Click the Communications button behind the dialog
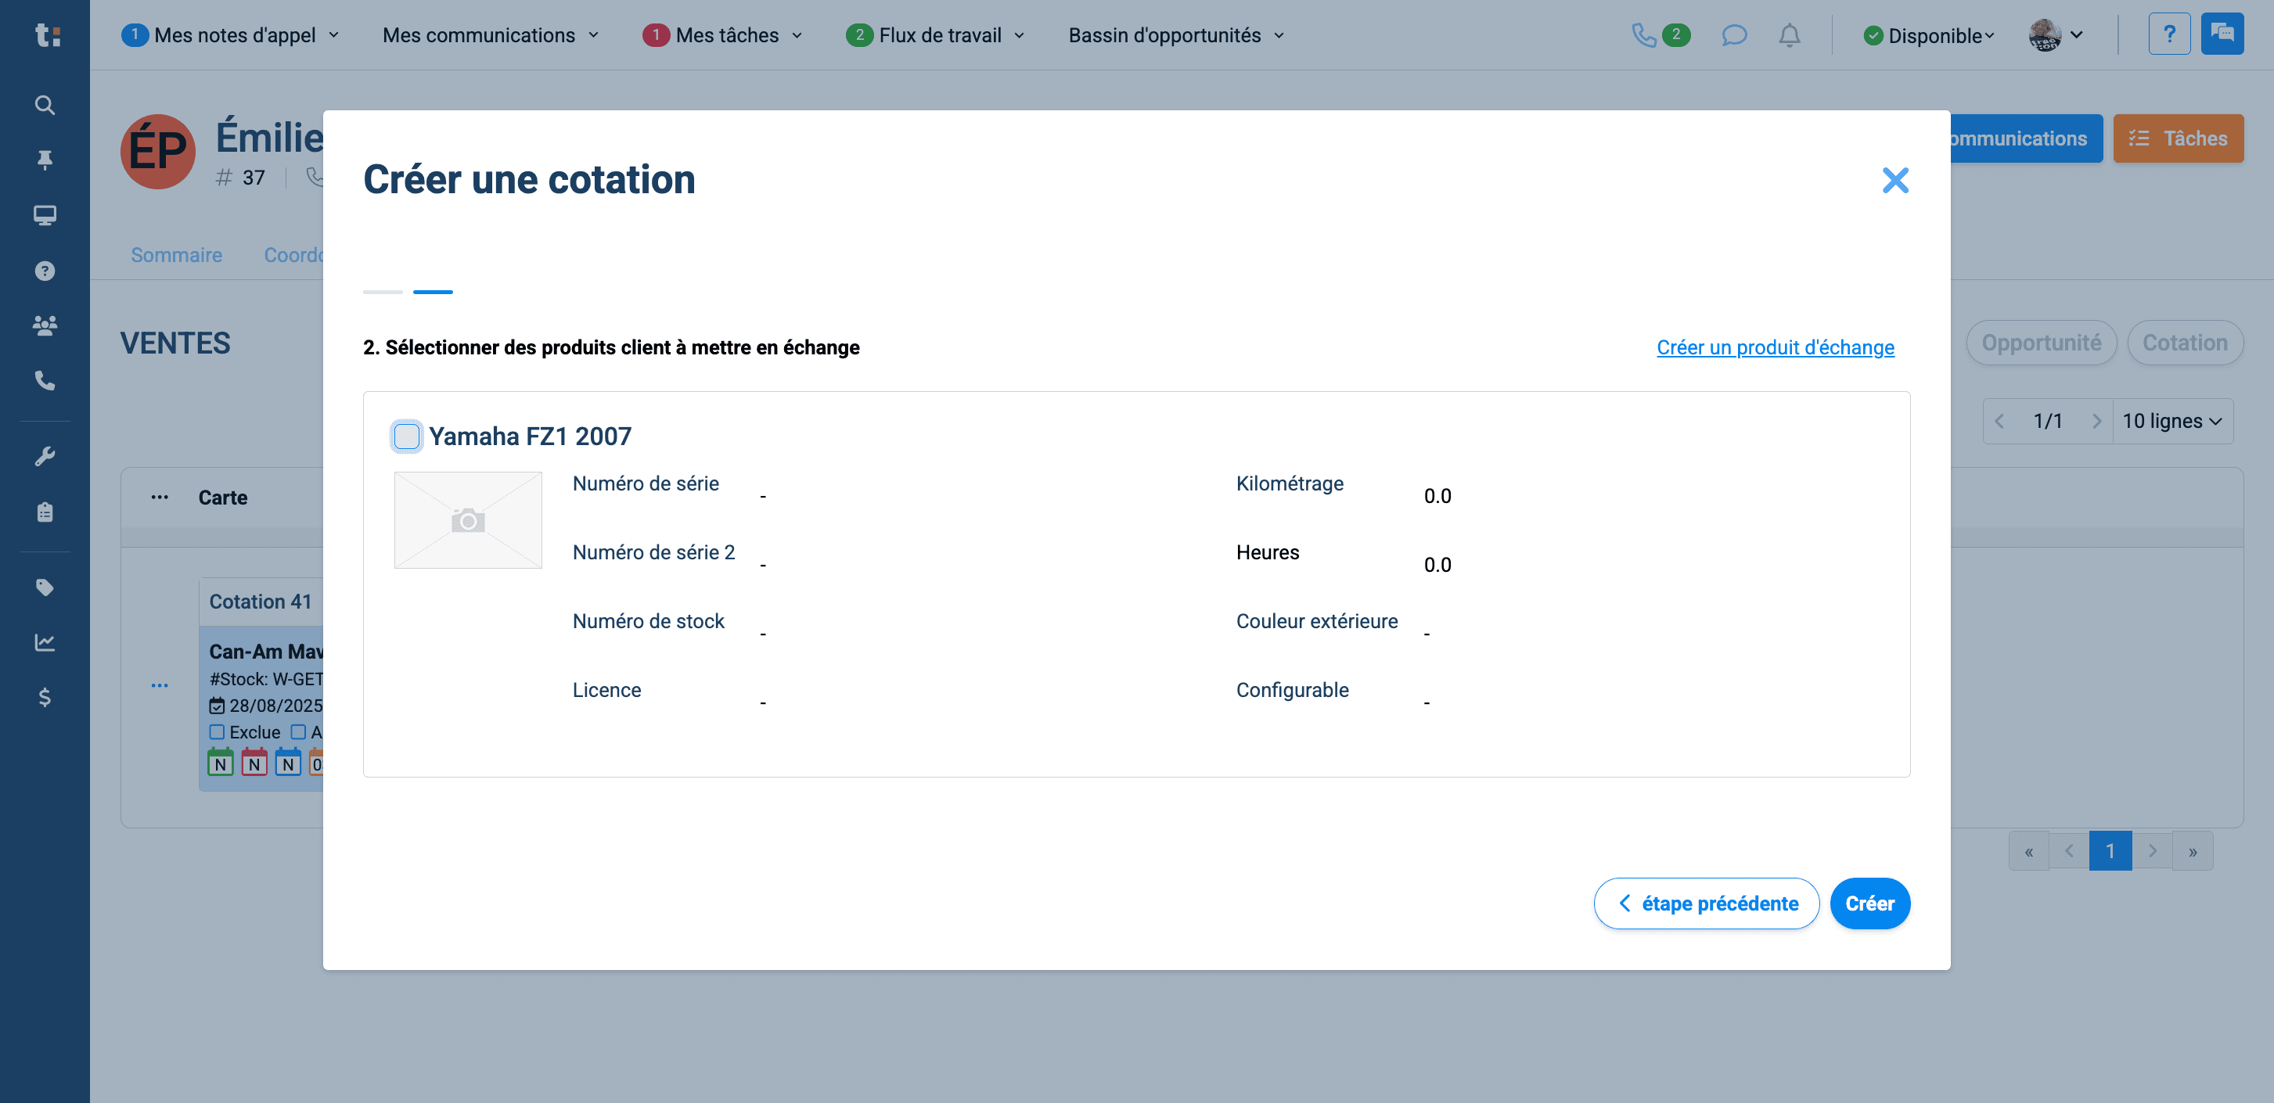Image resolution: width=2274 pixels, height=1103 pixels. pyautogui.click(x=2027, y=138)
